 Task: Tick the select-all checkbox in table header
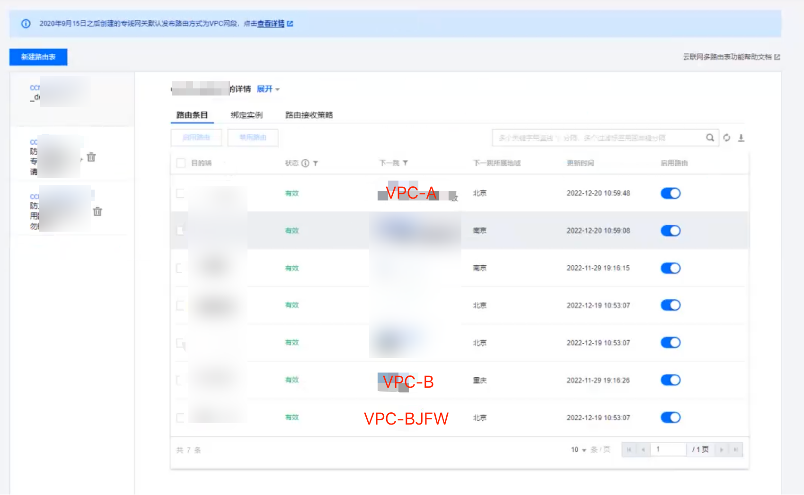180,163
